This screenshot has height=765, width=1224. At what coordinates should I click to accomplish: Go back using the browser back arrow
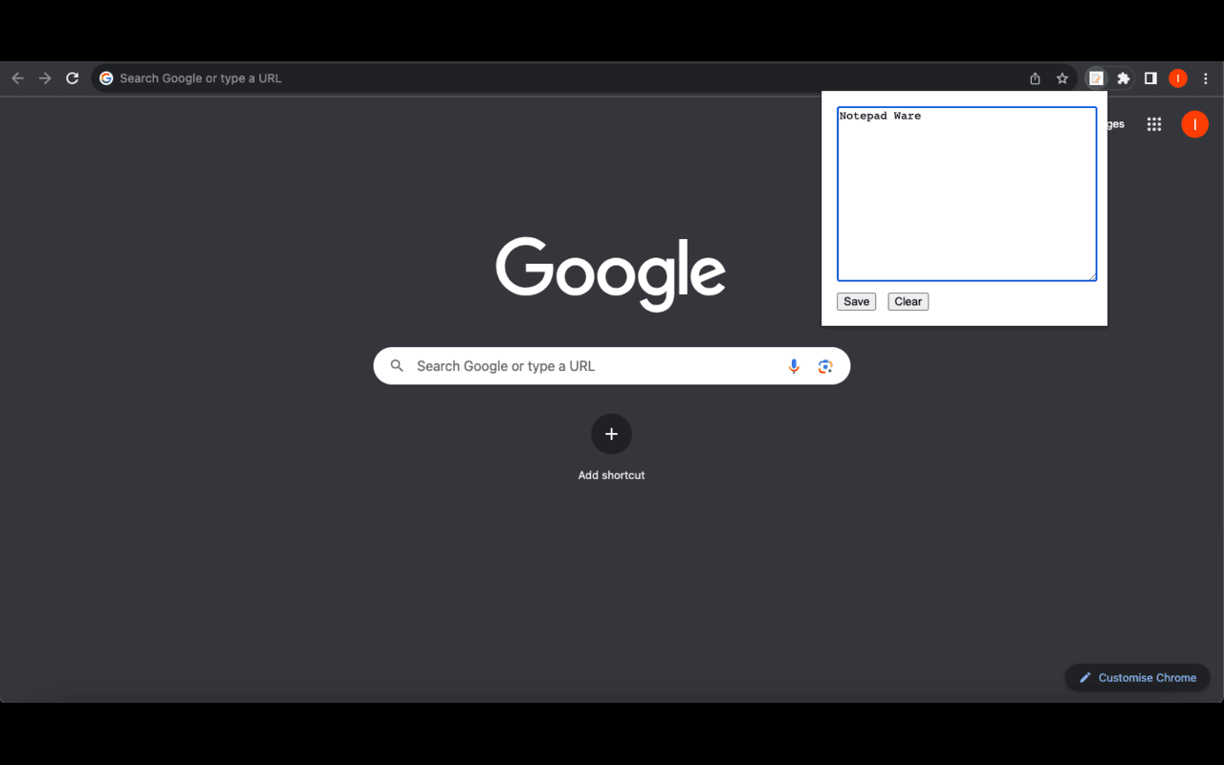(x=17, y=78)
